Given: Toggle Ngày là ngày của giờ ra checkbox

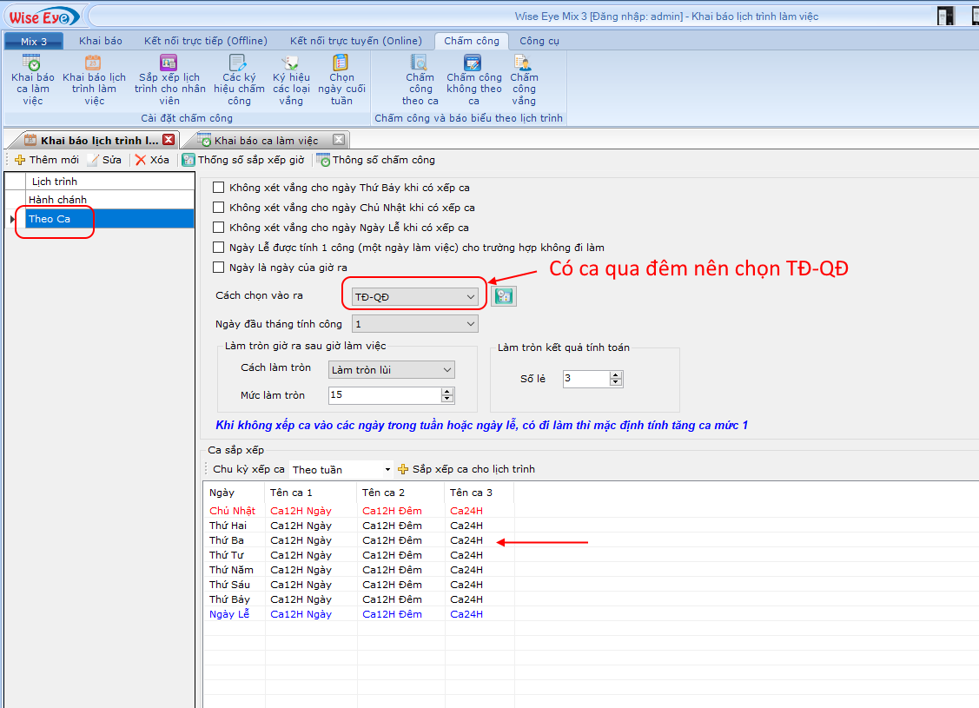Looking at the screenshot, I should (x=219, y=268).
